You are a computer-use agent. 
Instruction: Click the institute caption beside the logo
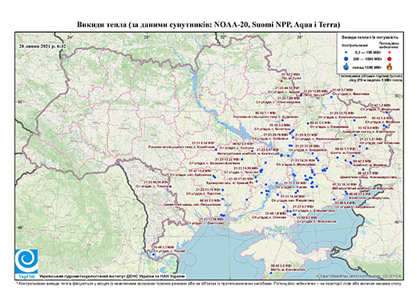(x=112, y=276)
